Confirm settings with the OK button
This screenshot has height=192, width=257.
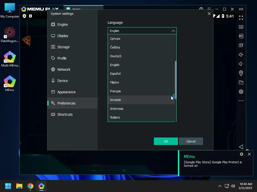[166, 141]
